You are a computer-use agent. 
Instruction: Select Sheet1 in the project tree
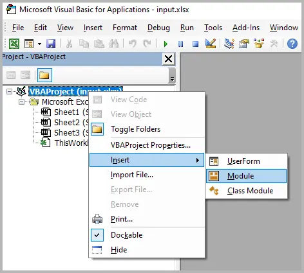coord(71,112)
